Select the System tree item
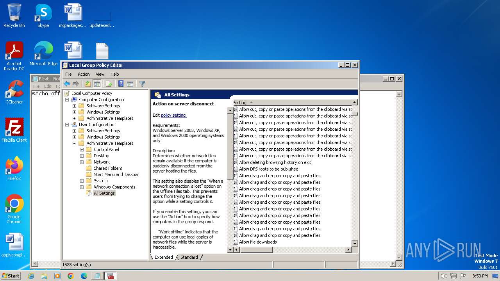Screen dimensions: 500x281 [100, 181]
